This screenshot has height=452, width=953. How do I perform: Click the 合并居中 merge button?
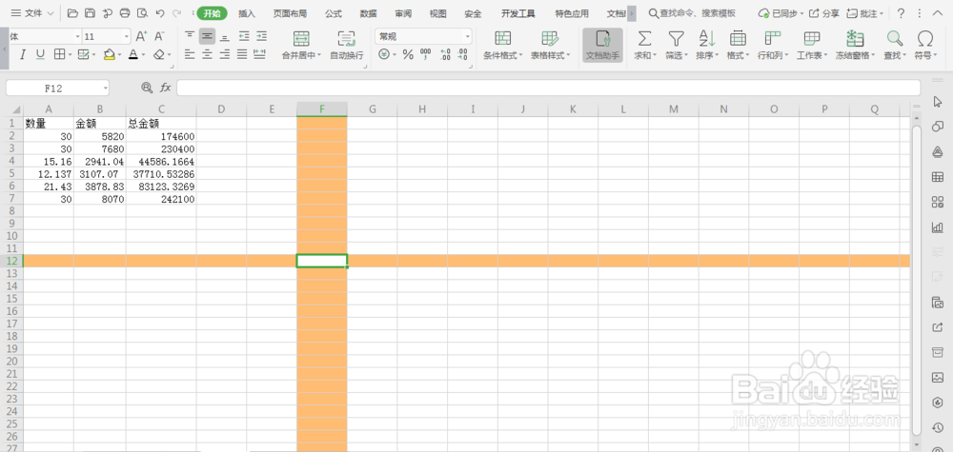tap(301, 45)
